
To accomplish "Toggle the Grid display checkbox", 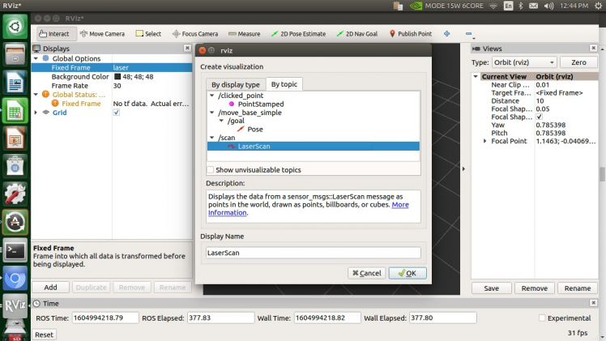I will (x=117, y=113).
